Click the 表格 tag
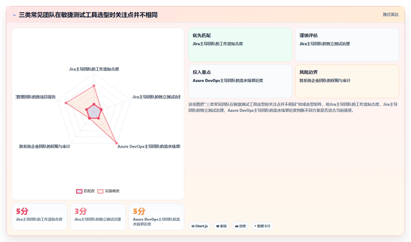411x242 pixels. (221, 226)
